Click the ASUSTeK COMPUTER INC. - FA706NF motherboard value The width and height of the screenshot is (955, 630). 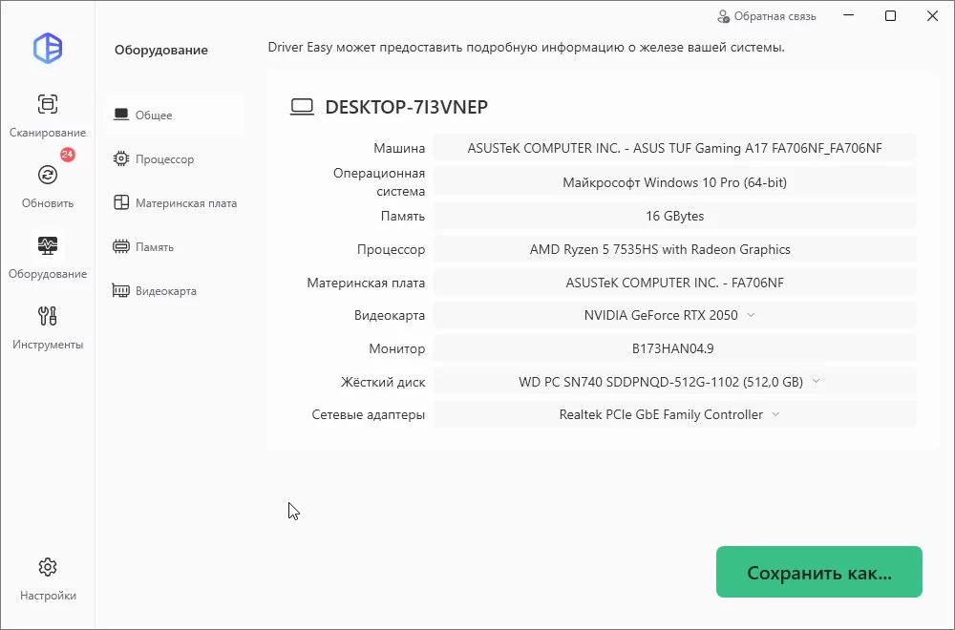674,283
